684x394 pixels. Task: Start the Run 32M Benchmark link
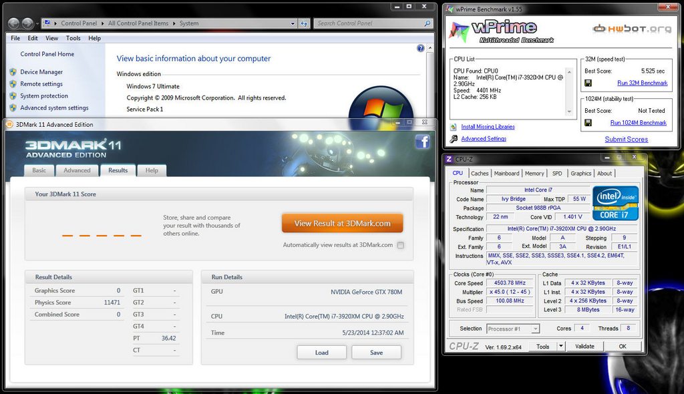[x=642, y=83]
